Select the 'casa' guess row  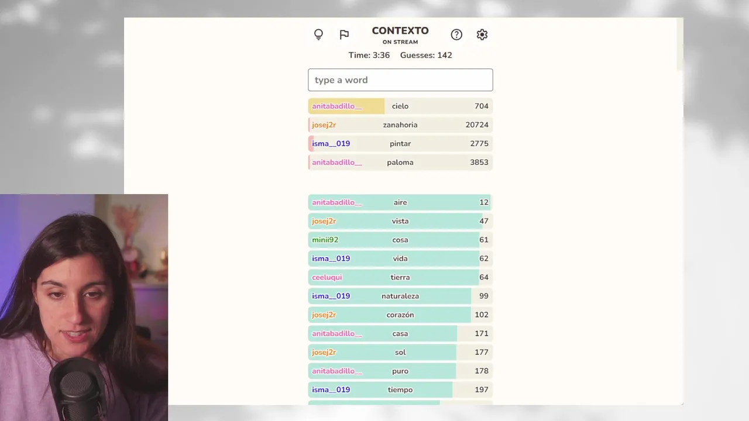400,333
